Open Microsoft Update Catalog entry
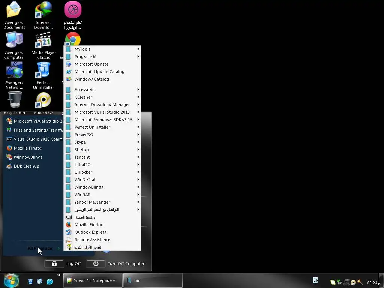 point(102,72)
